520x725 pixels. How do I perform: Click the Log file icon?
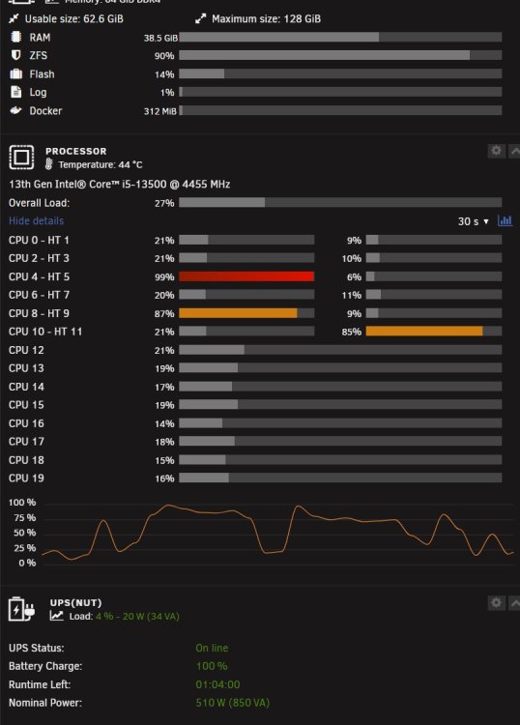tap(15, 92)
